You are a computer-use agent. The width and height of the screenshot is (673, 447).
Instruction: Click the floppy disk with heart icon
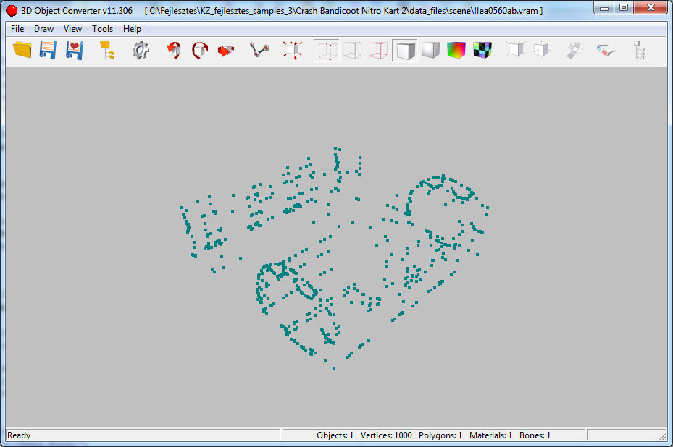[74, 50]
